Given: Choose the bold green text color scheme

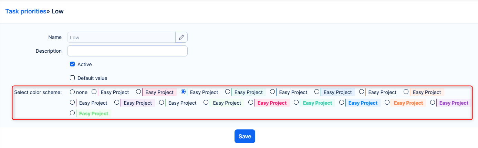Looking at the screenshot, I should 72,113.
